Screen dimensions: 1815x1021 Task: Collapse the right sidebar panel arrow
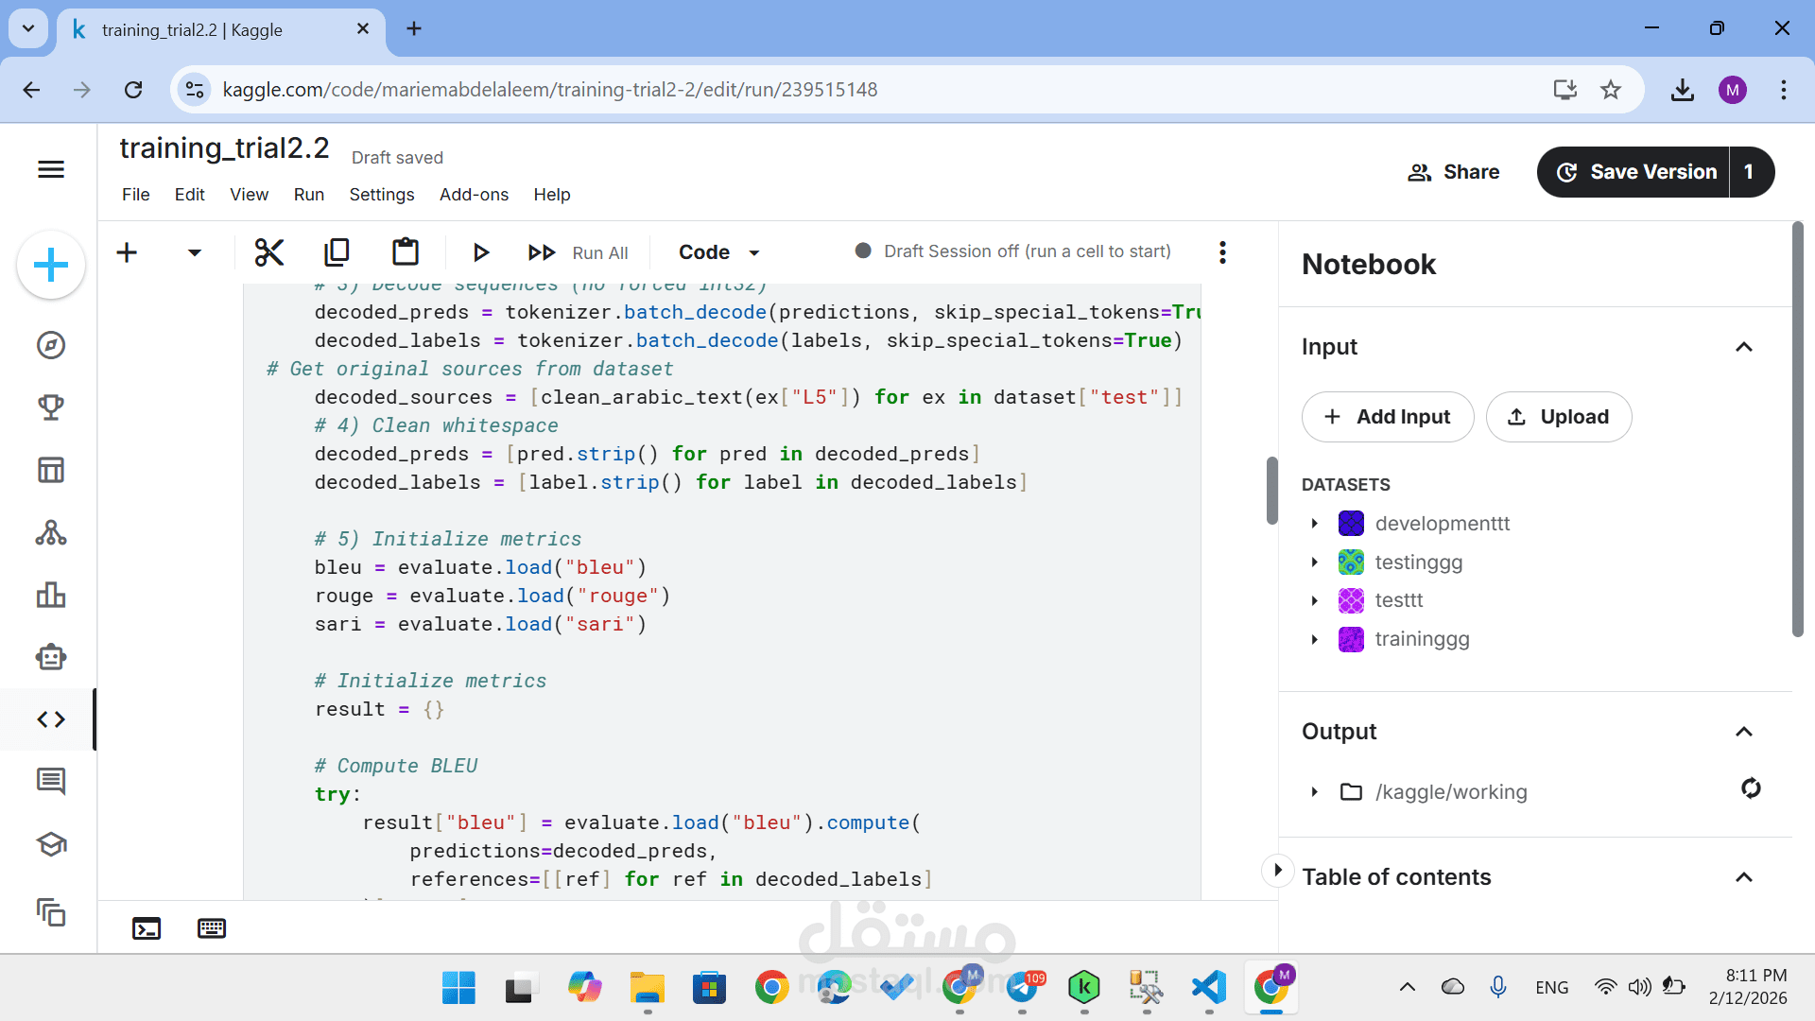click(x=1277, y=870)
